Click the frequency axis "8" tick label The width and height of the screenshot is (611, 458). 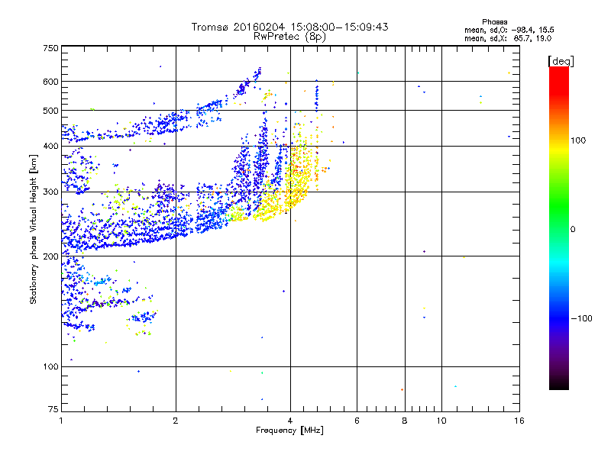(405, 421)
